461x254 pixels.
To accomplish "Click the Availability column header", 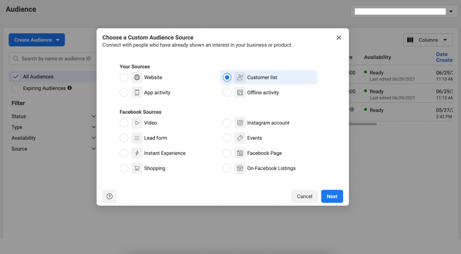I will click(x=378, y=57).
